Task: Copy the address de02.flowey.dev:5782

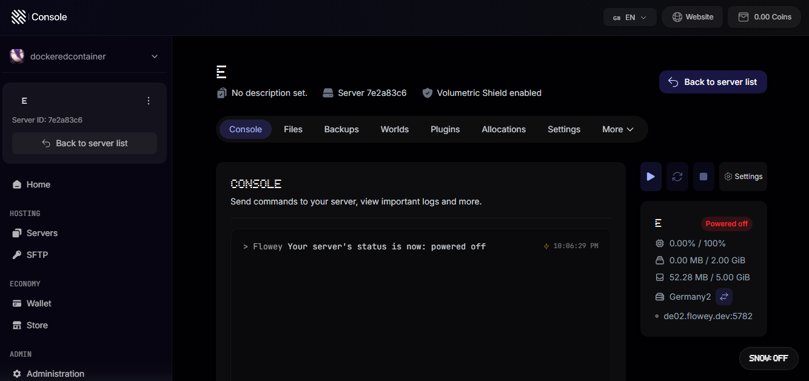Action: tap(708, 315)
